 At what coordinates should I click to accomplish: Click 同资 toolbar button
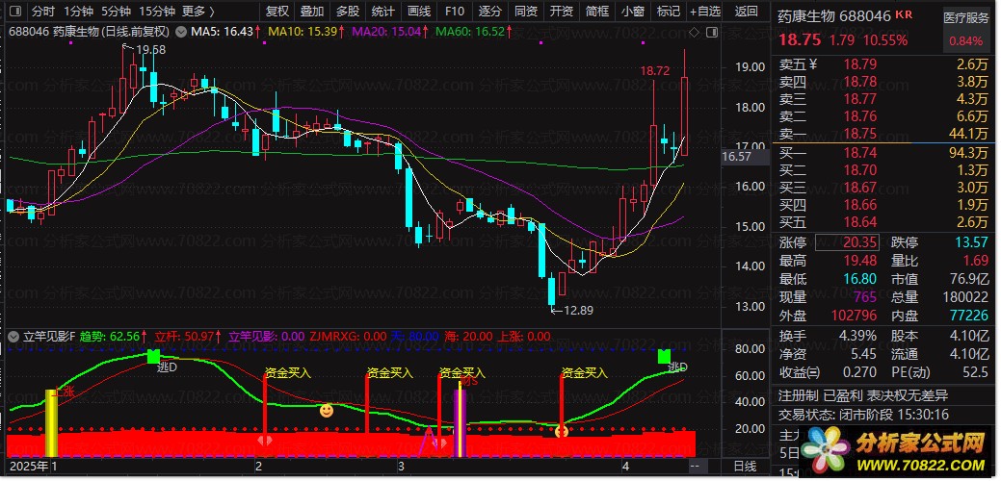(526, 12)
